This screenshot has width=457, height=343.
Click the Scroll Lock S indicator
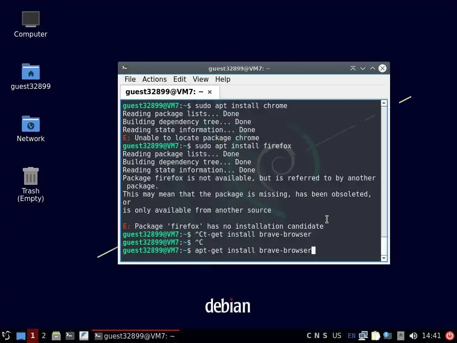(325, 336)
